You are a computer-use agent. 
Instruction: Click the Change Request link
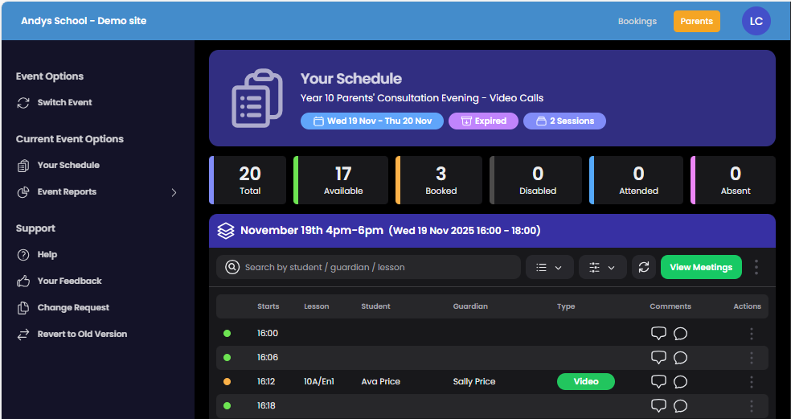73,307
